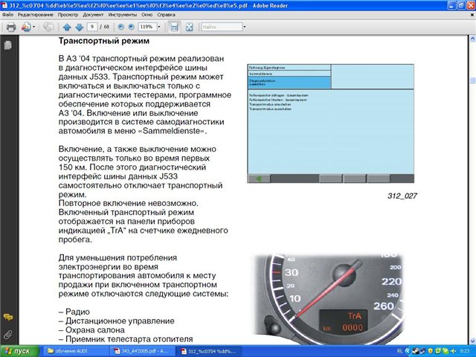Go to the previous page with the up arrow

pos(67,27)
